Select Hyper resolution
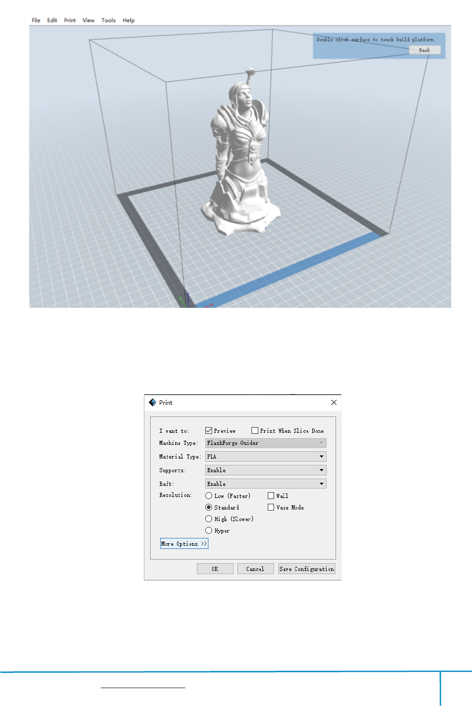 pos(208,531)
